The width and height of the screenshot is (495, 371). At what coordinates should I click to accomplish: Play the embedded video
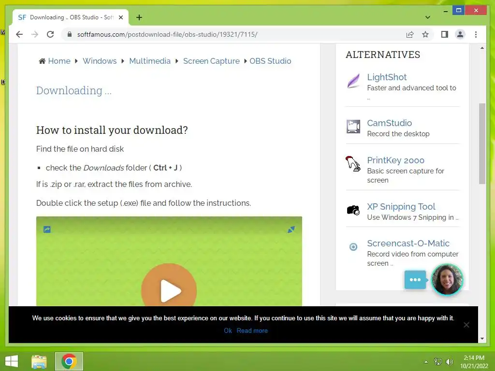coord(169,290)
